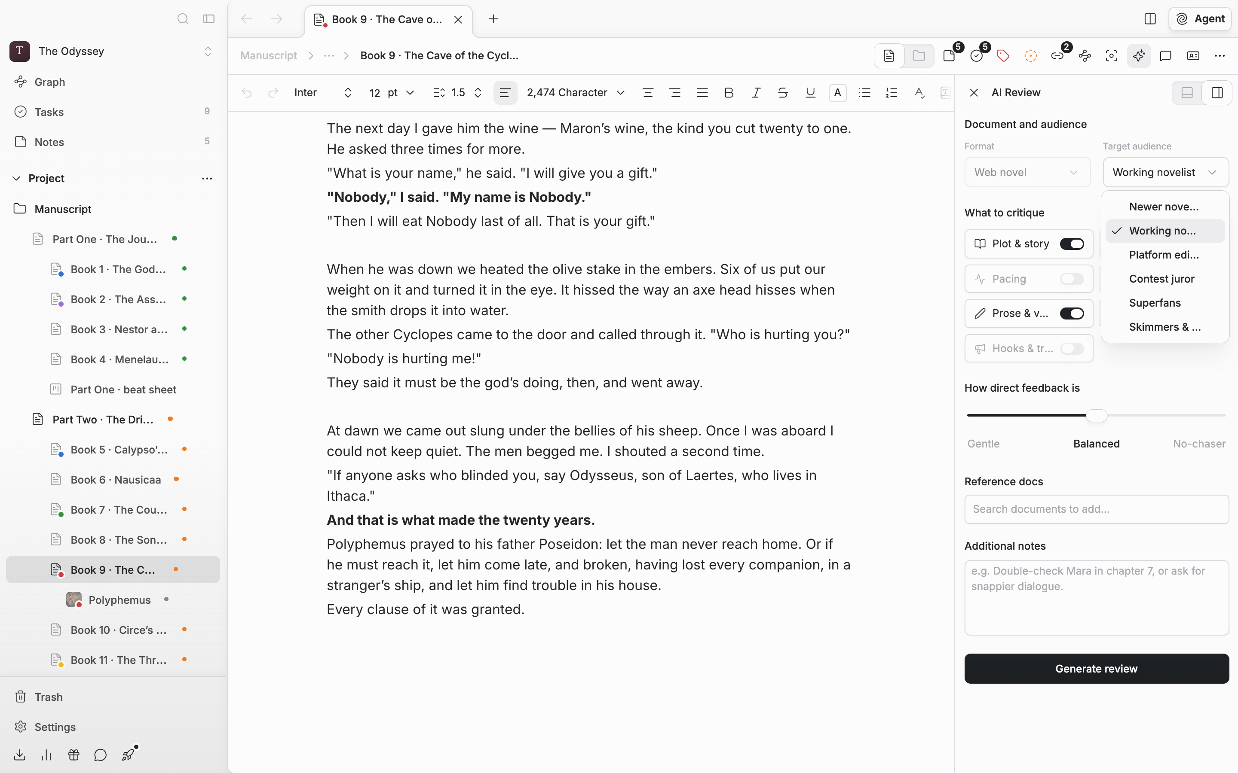
Task: Justify text alignment
Action: (702, 92)
